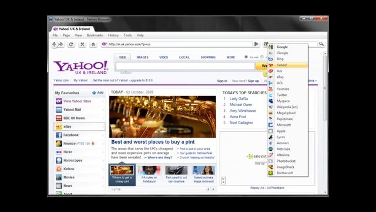Switch to the VIDEO search tab

(x=163, y=58)
